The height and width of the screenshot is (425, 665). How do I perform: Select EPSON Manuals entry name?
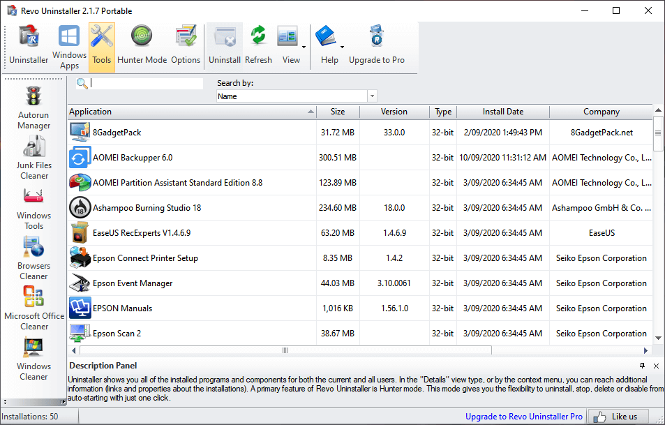(123, 308)
